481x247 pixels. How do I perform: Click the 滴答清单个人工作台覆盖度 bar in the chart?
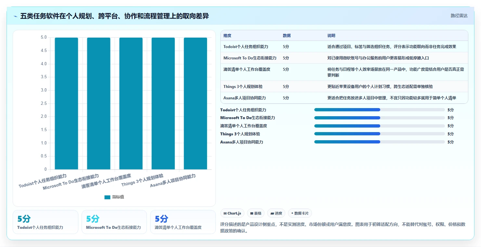pos(131,103)
